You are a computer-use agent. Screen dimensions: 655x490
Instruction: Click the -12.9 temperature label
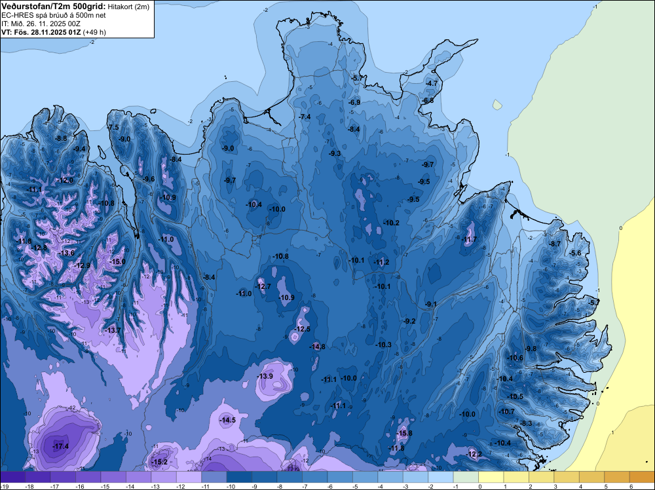pos(82,266)
